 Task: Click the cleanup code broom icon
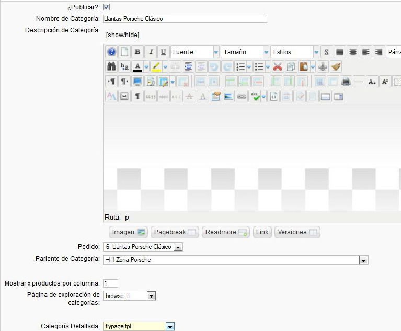click(x=336, y=67)
